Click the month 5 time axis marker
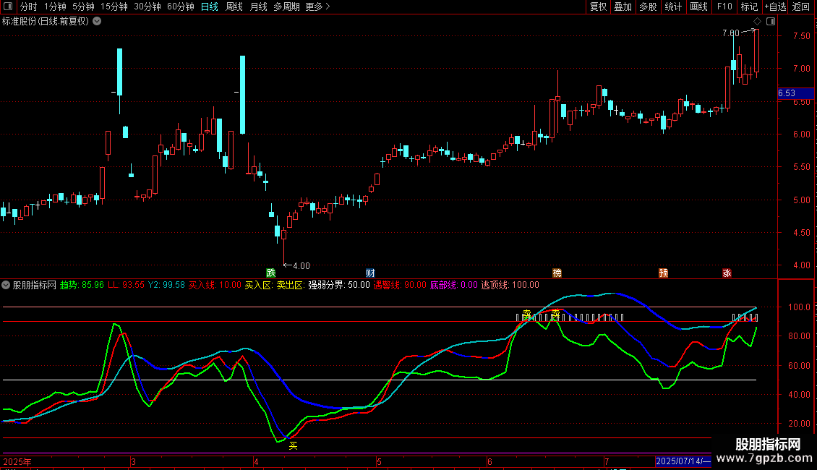 [x=379, y=461]
